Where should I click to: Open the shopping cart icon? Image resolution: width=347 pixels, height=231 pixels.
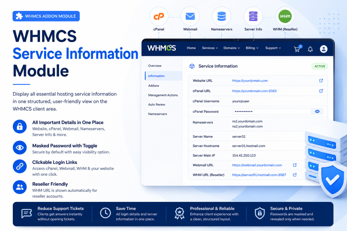[297, 49]
